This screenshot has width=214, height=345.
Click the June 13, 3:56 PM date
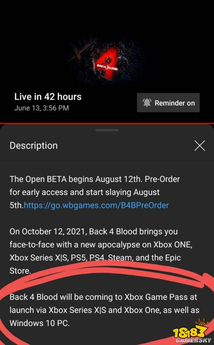coord(42,108)
